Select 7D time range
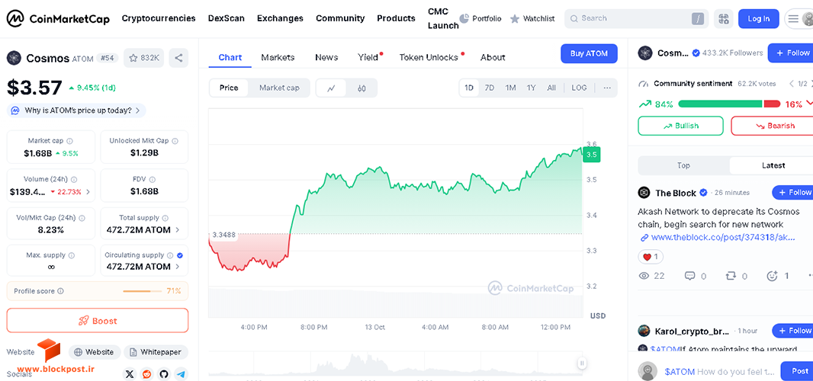Image resolution: width=813 pixels, height=381 pixels. click(x=490, y=88)
